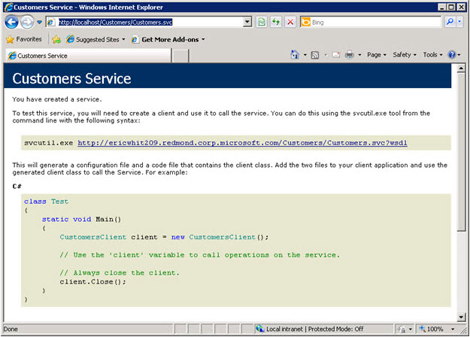The height and width of the screenshot is (337, 470).
Task: Minimize the Internet Explorer window
Action: click(x=441, y=7)
